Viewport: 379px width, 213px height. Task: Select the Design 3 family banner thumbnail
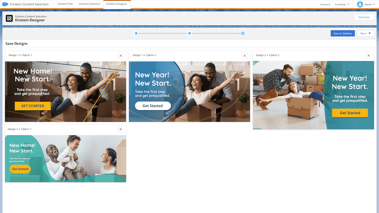click(65, 159)
